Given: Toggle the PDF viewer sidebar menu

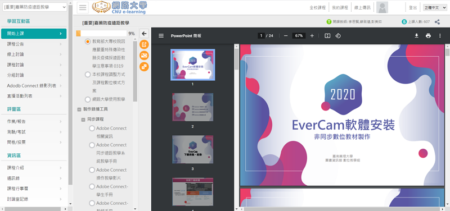Looking at the screenshot, I should pyautogui.click(x=161, y=36).
